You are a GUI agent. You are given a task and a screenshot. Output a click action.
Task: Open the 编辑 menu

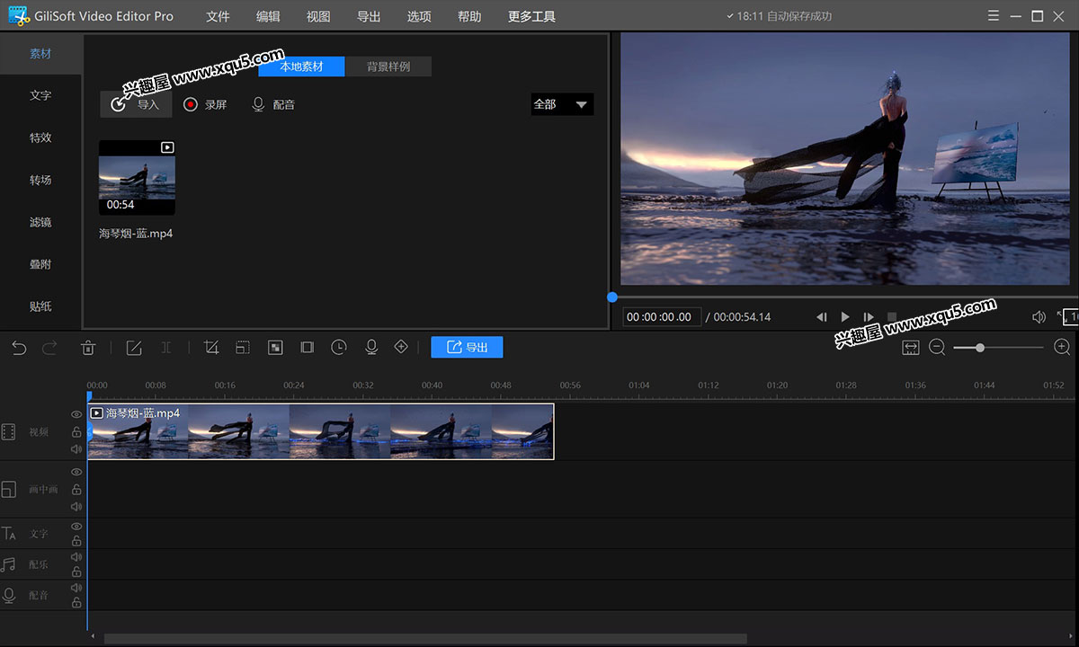tap(268, 16)
